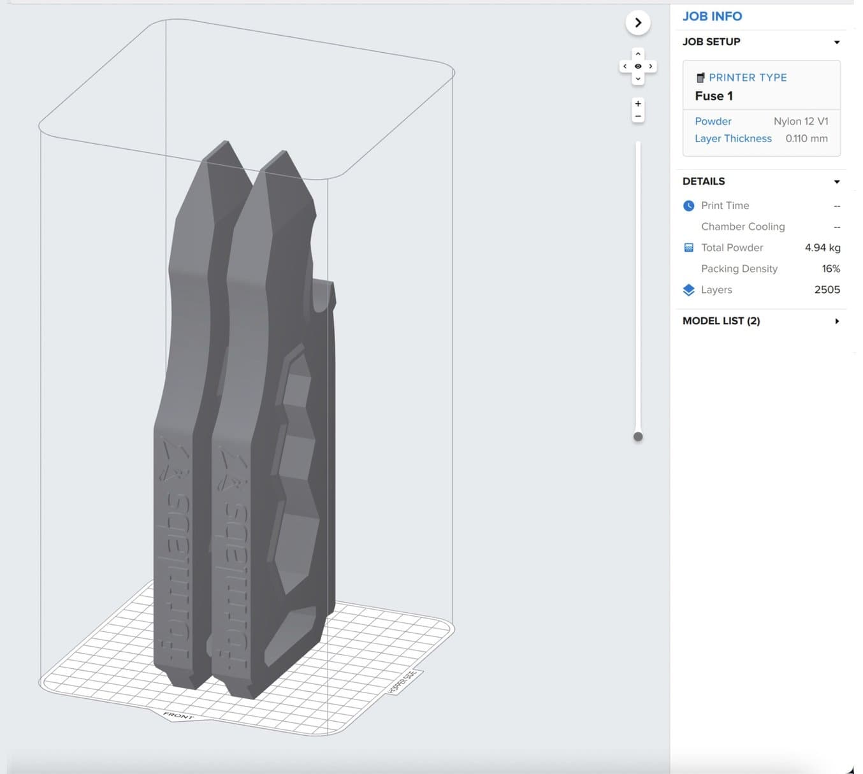Expand the Model List (2) section
Viewport: 863px width, 774px height.
pyautogui.click(x=836, y=321)
